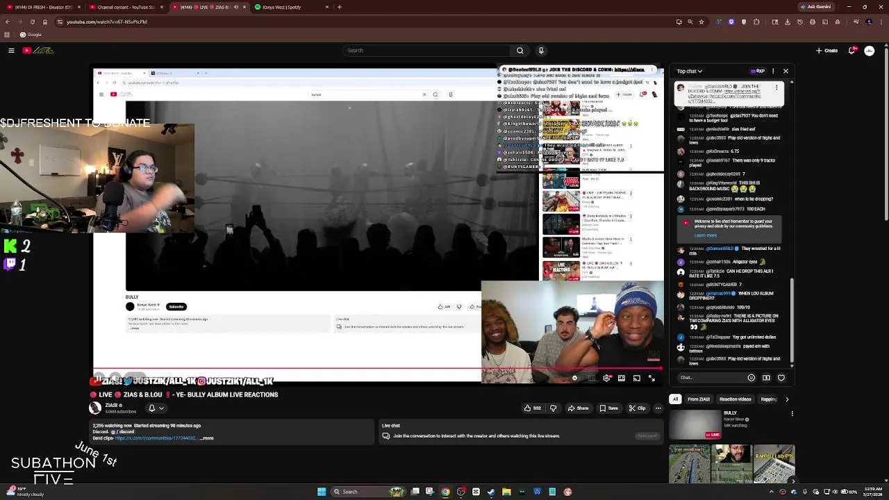The width and height of the screenshot is (889, 500).
Task: Dislike the livestream video
Action: (553, 408)
